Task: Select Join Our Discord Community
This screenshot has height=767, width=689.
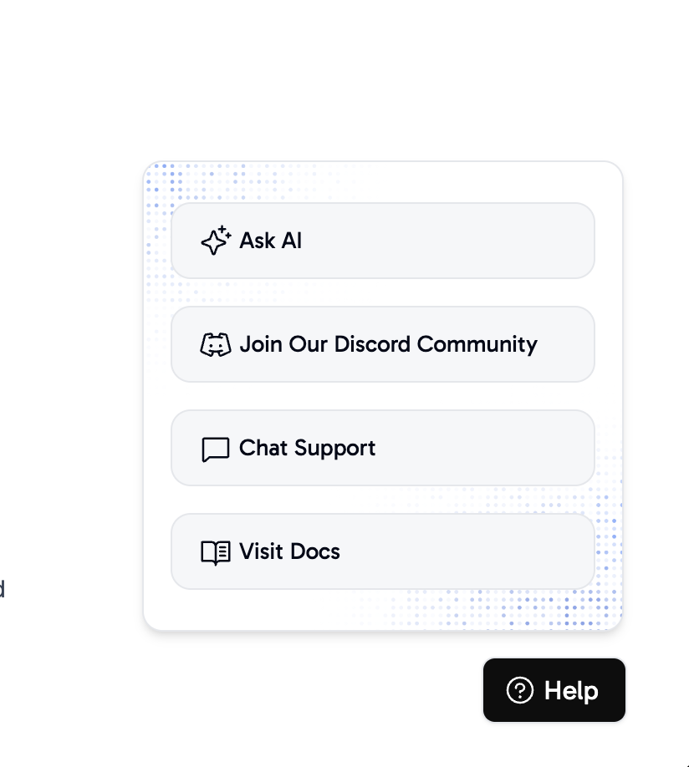Action: 382,344
